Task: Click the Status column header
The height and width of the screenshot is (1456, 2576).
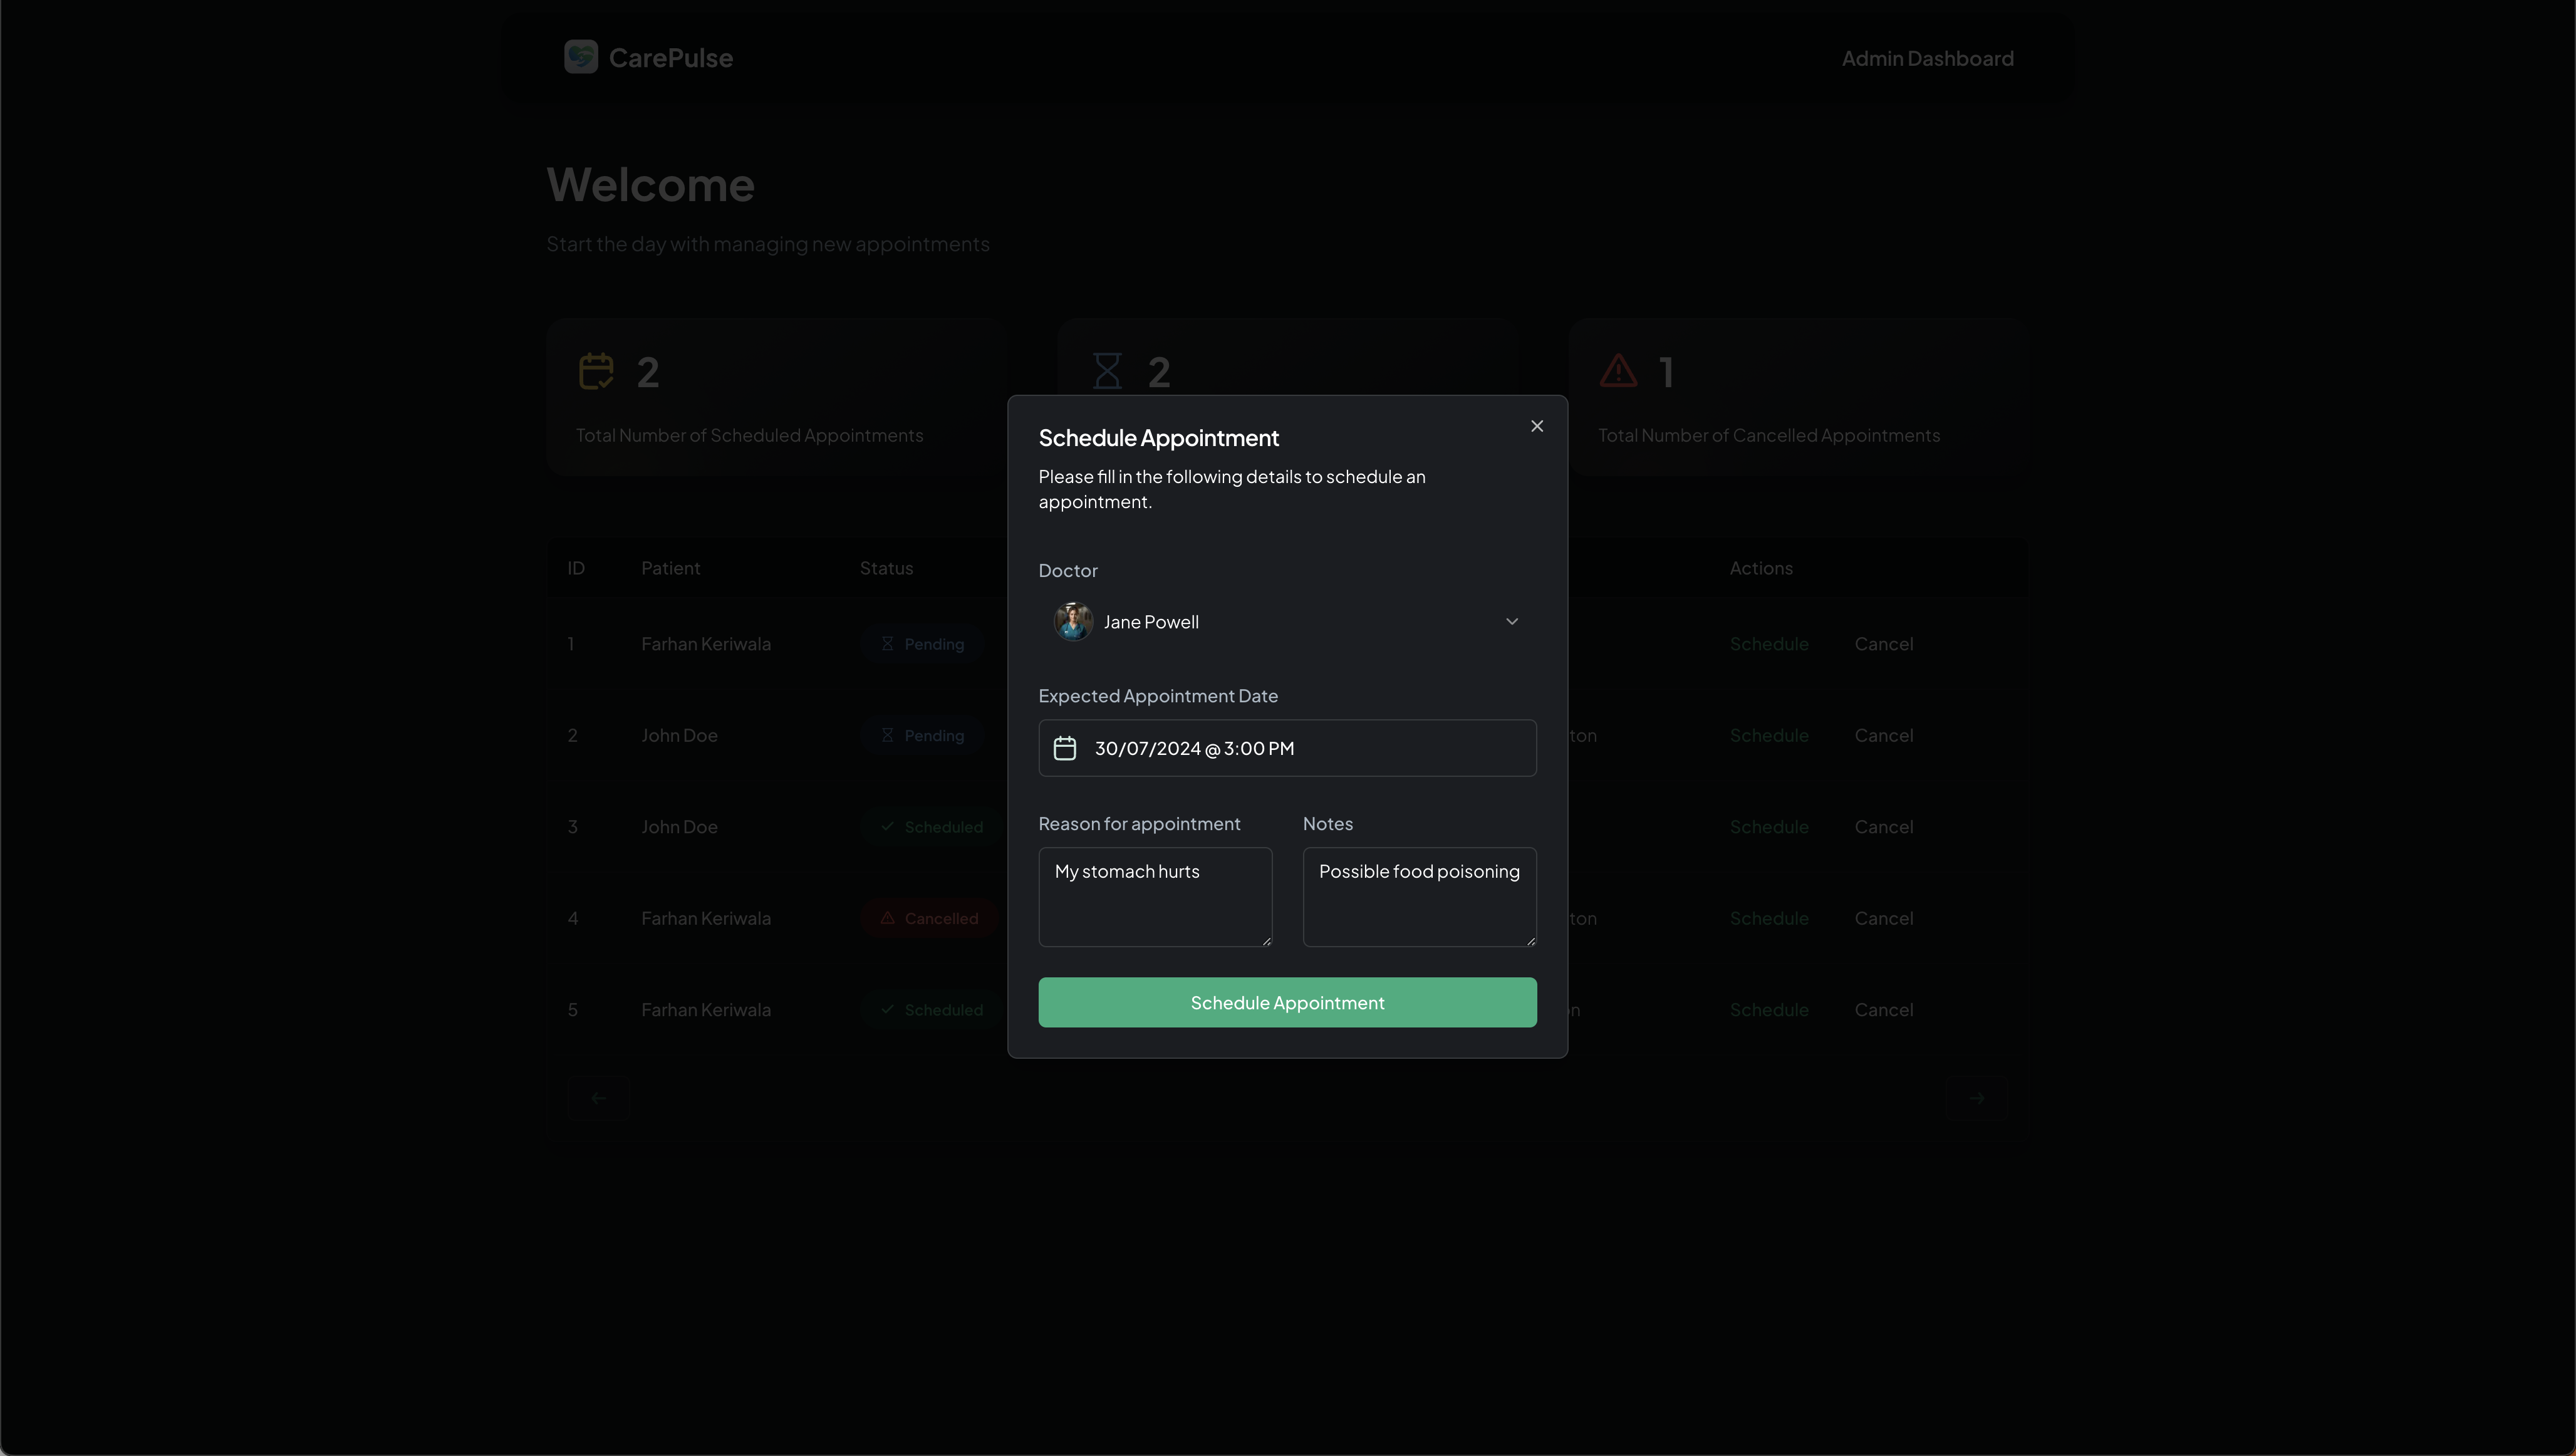Action: [886, 568]
